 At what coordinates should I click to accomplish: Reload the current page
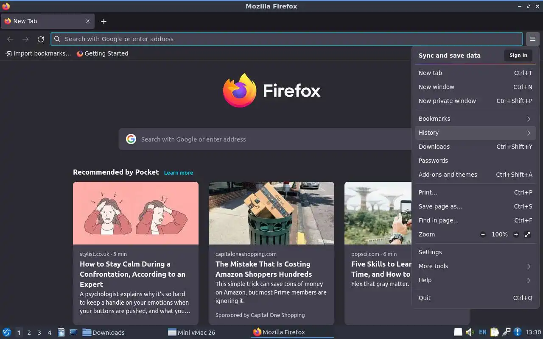point(41,39)
